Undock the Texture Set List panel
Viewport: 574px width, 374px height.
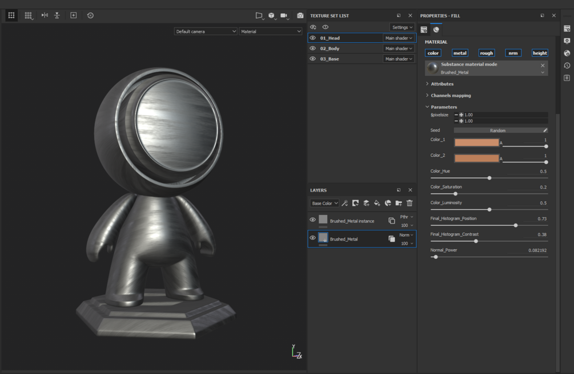(x=399, y=16)
